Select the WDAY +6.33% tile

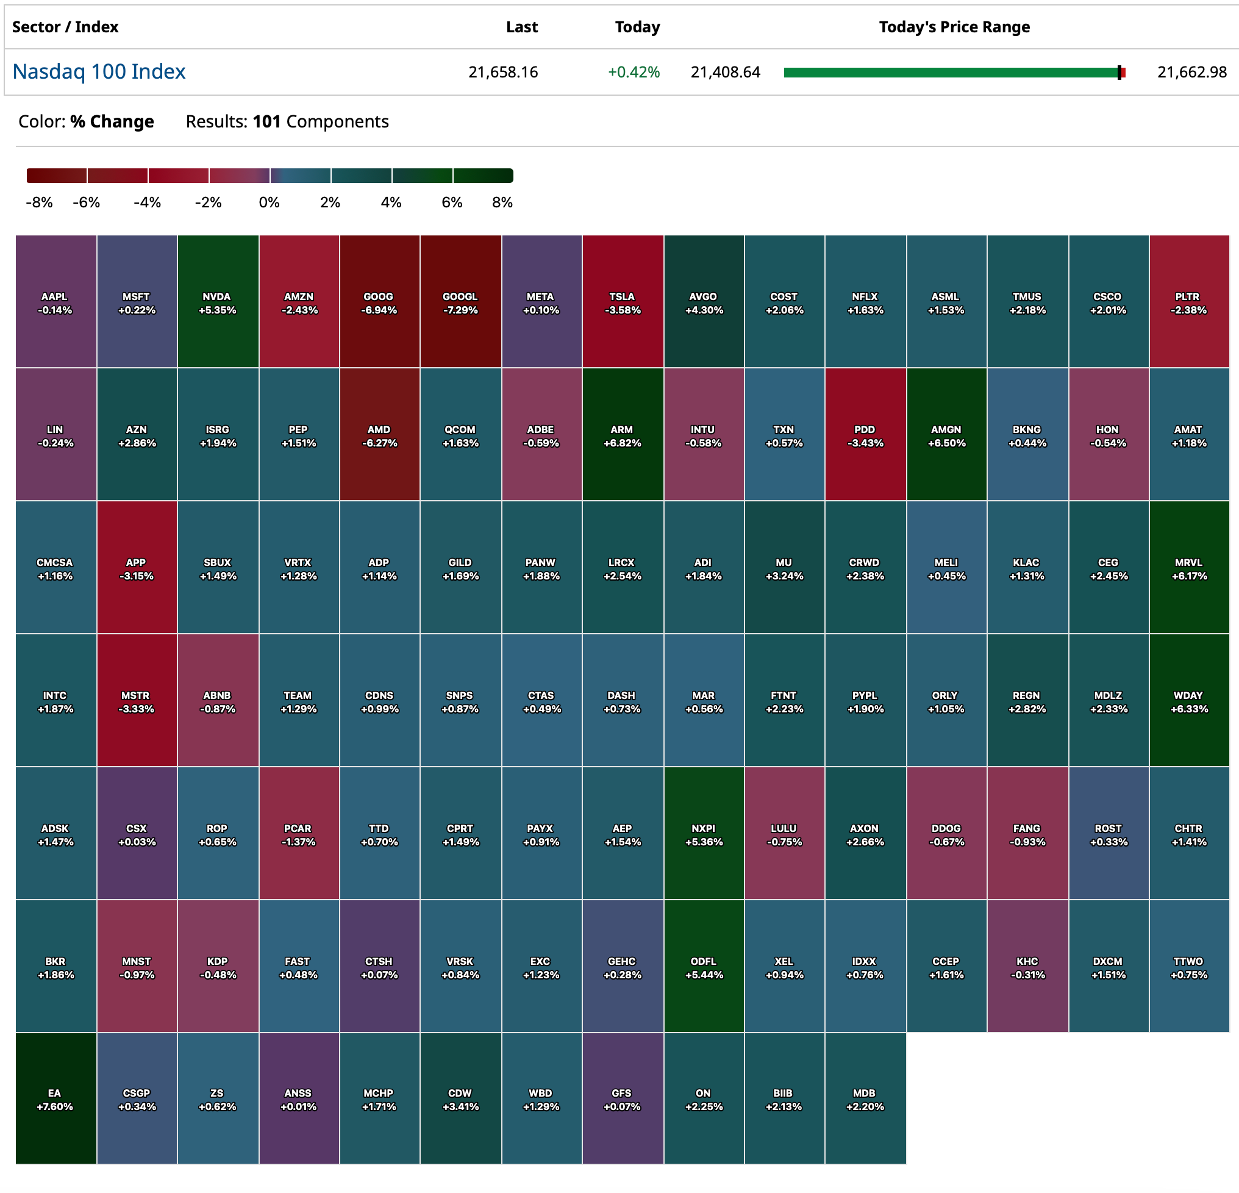1188,701
